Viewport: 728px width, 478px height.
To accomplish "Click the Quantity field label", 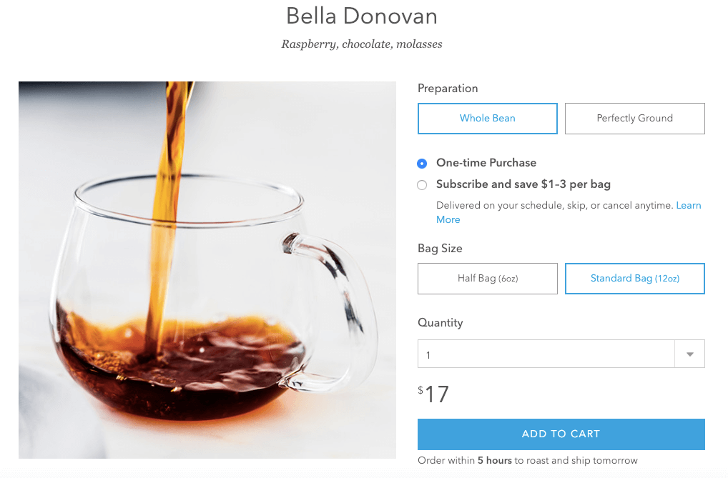I will 440,322.
